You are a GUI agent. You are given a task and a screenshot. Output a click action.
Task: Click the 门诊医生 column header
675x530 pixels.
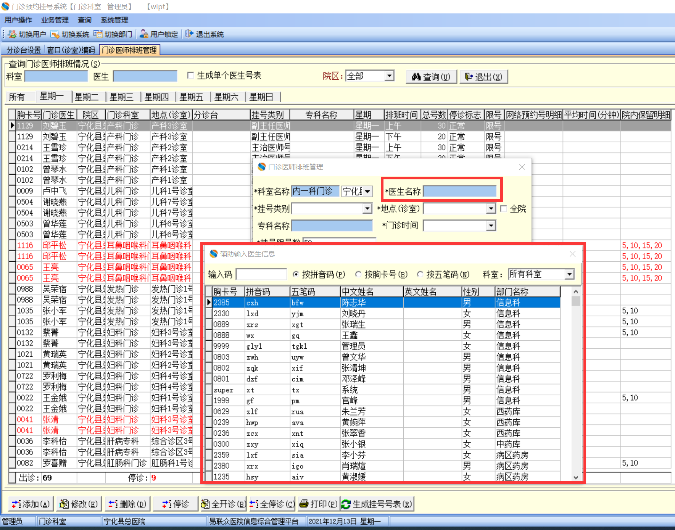pyautogui.click(x=59, y=115)
